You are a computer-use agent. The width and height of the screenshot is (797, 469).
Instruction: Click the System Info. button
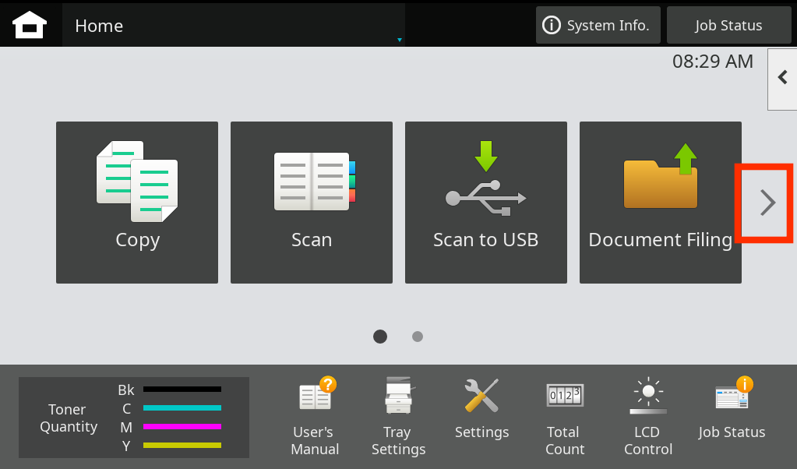598,26
